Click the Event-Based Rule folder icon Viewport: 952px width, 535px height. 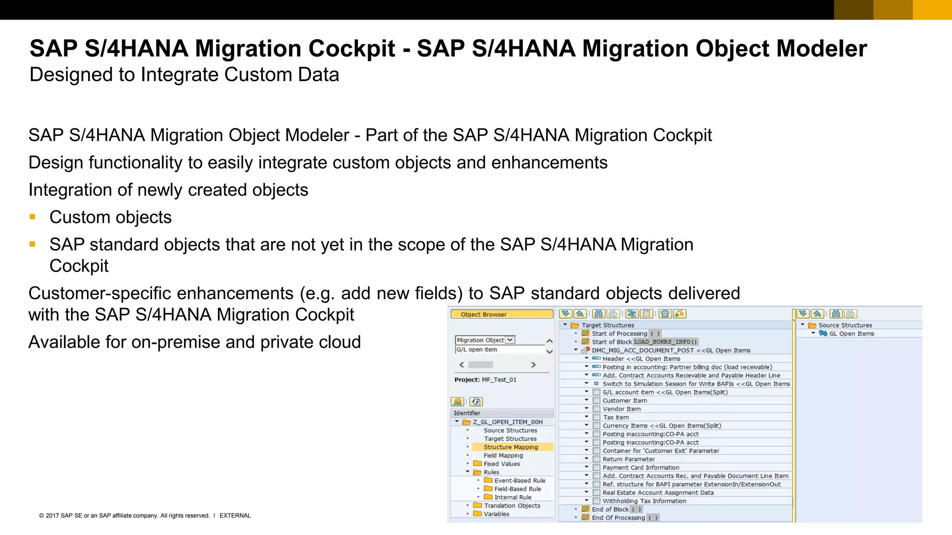click(488, 480)
